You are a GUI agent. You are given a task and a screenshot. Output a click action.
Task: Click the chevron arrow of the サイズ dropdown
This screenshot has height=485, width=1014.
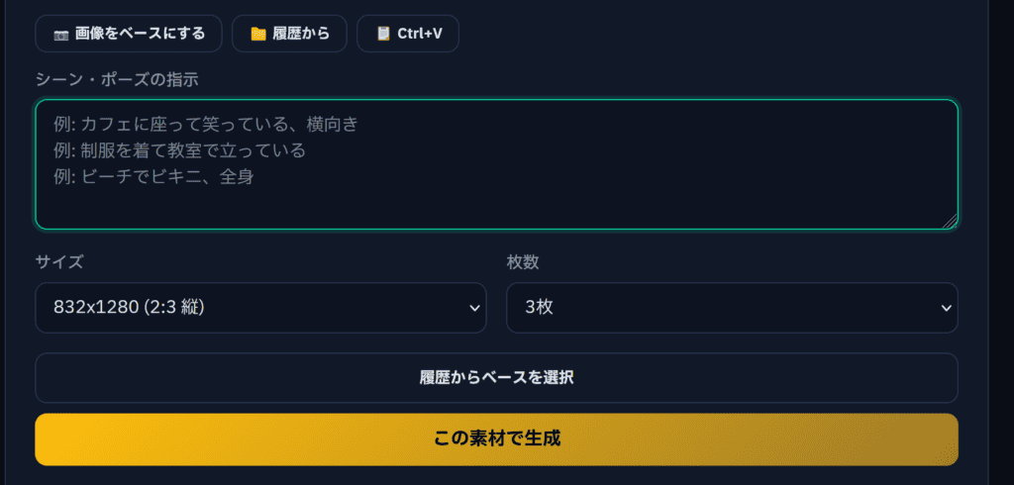pyautogui.click(x=471, y=308)
